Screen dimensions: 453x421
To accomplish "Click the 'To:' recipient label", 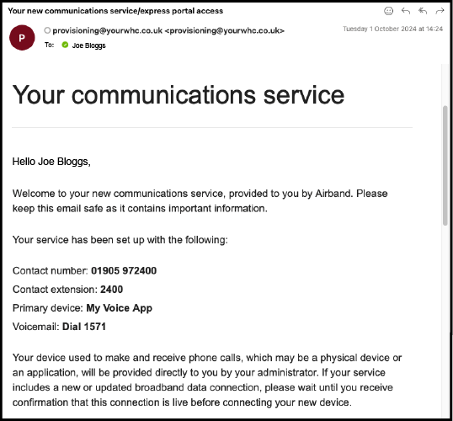I will pyautogui.click(x=49, y=45).
